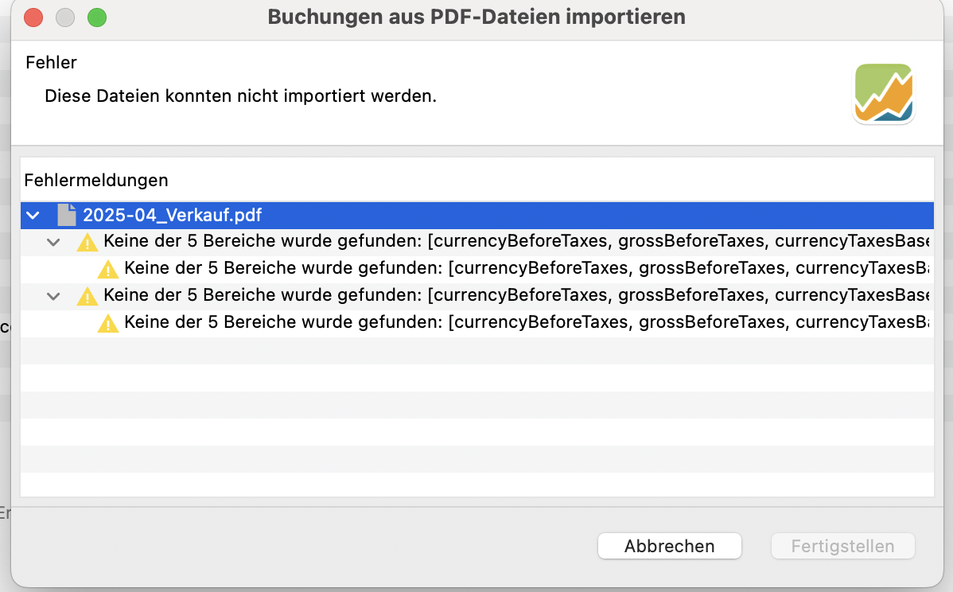953x592 pixels.
Task: Click warning icon on last nested error
Action: (x=108, y=323)
